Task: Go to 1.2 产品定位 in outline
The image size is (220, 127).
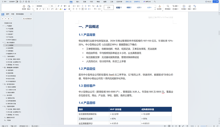Action: coord(10,31)
